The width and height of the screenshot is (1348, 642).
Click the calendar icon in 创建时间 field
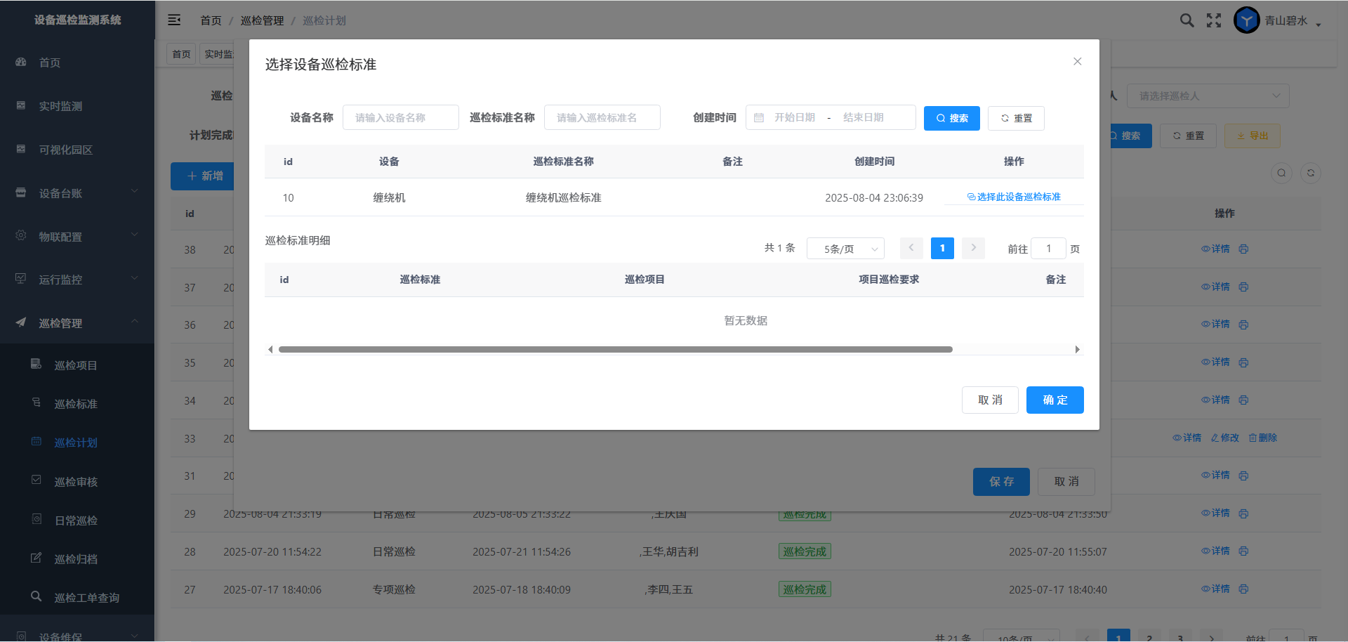coord(759,118)
